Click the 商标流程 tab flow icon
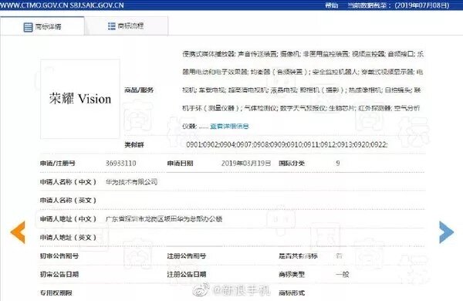 (112, 26)
